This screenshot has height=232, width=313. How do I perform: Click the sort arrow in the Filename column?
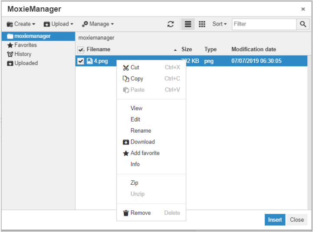click(x=175, y=50)
